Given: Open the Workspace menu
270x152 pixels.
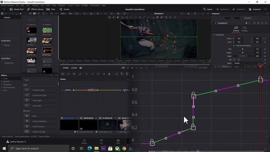Looking at the screenshot, I should (94, 5).
